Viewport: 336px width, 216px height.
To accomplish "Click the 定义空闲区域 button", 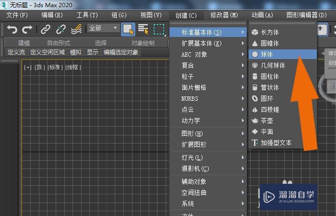I will point(48,52).
